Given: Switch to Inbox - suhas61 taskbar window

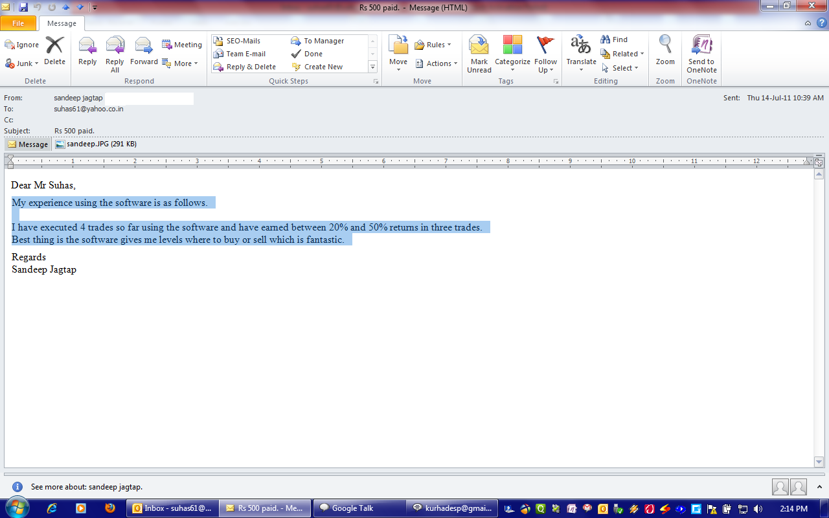Looking at the screenshot, I should click(172, 508).
